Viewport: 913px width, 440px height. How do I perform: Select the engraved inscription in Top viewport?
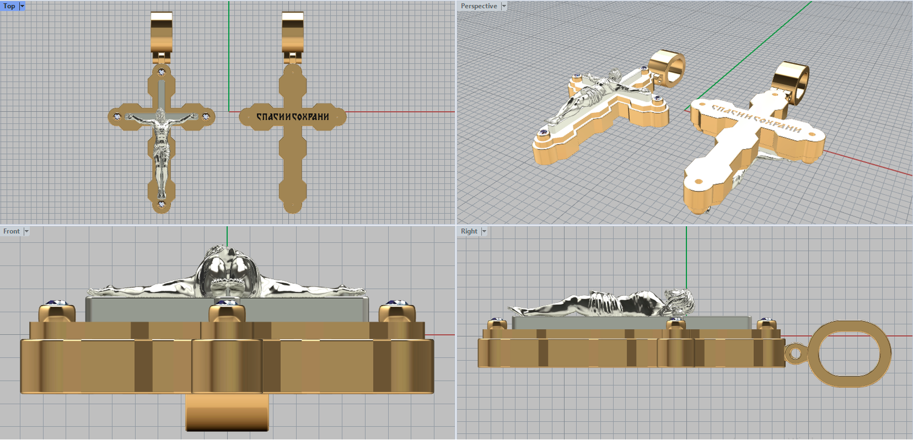pyautogui.click(x=292, y=116)
